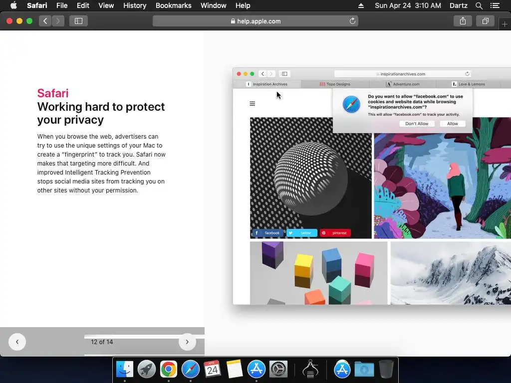
Task: Click the pinterest share button
Action: pos(335,233)
